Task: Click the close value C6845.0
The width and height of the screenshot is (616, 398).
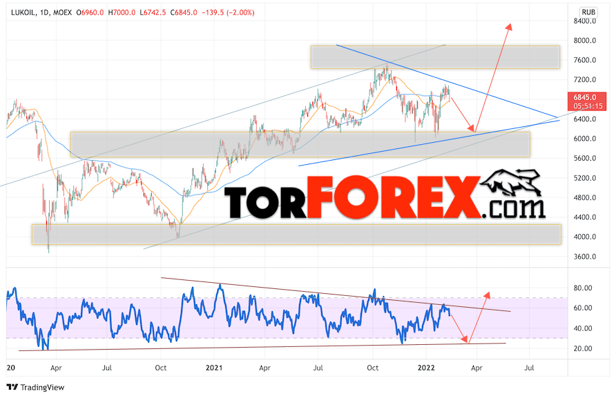Action: pos(184,12)
